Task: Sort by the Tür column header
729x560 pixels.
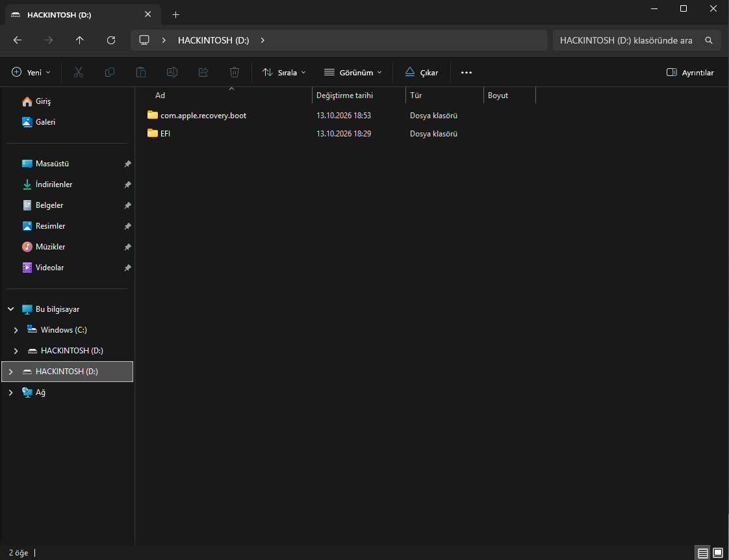Action: (x=444, y=95)
